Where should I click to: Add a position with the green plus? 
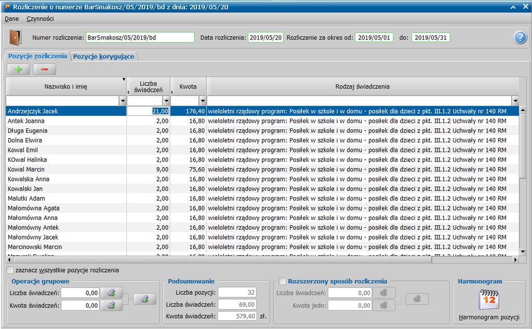pyautogui.click(x=18, y=69)
